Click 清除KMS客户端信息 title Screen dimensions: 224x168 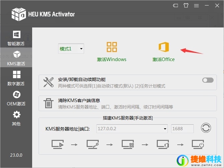coord(79,100)
